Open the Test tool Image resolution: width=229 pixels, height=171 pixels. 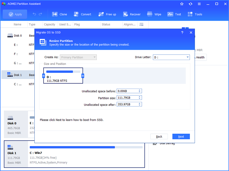(174, 14)
